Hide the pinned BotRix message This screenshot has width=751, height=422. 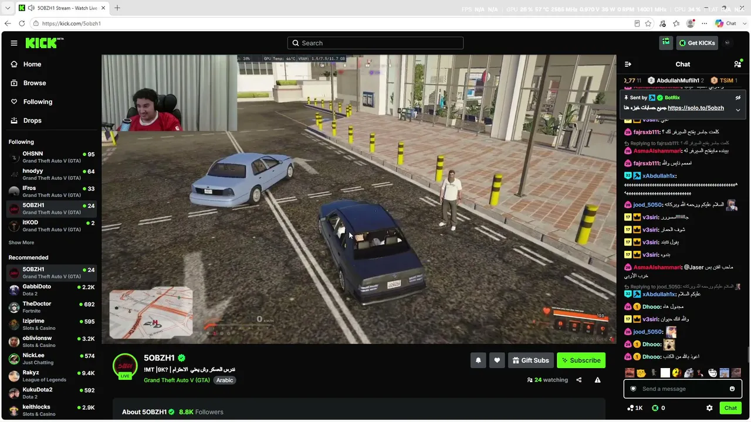click(738, 98)
